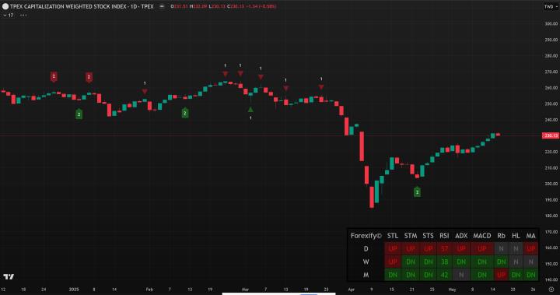
Task: Click the green up-triangle signal in March
Action: click(x=250, y=110)
